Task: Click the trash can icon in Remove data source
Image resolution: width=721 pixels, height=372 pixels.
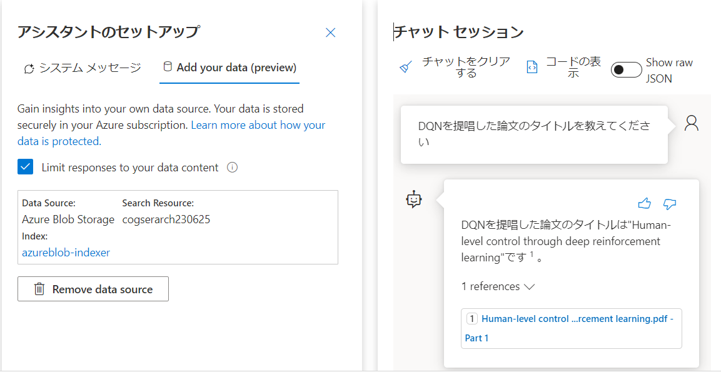Action: 39,289
